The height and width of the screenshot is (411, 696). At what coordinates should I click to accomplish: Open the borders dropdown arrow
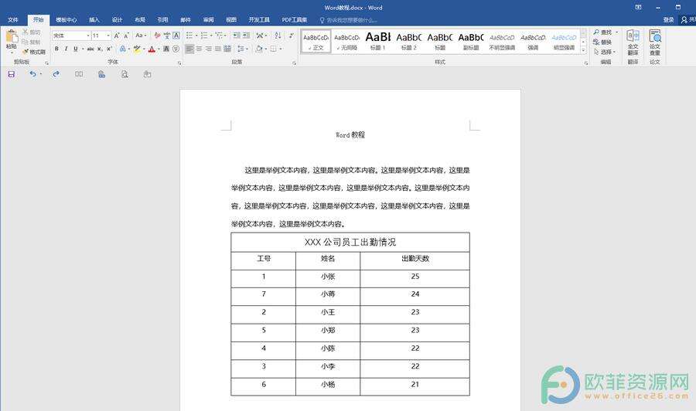(281, 49)
